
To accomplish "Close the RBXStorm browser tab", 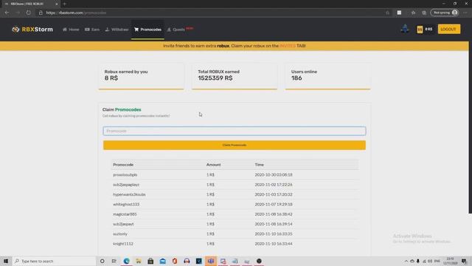I will [56, 4].
